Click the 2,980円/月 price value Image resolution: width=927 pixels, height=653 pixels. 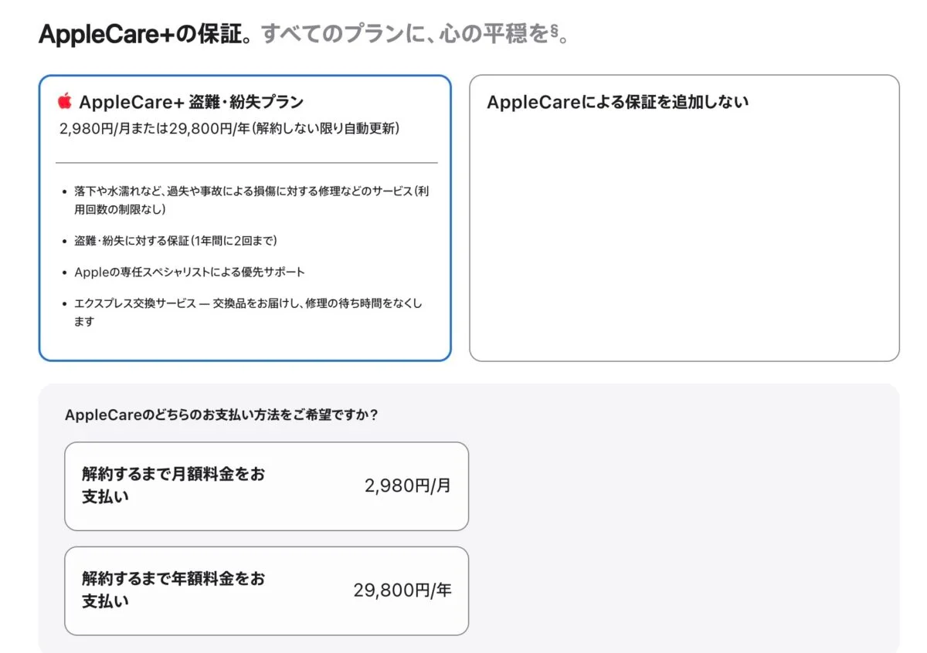408,486
